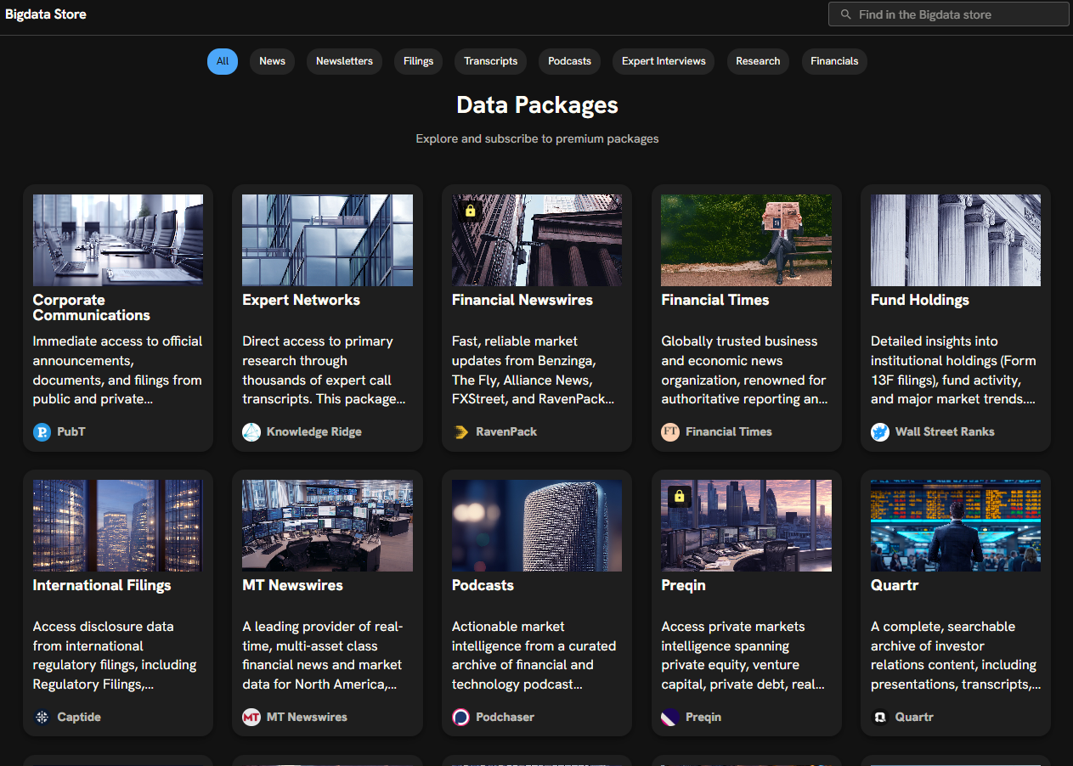1073x766 pixels.
Task: Open the Podcasts package title
Action: [x=483, y=585]
